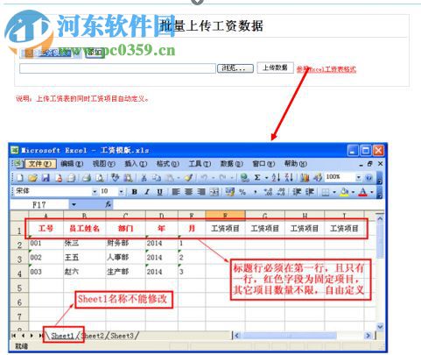Click the Copy icon in toolbar

(x=157, y=177)
